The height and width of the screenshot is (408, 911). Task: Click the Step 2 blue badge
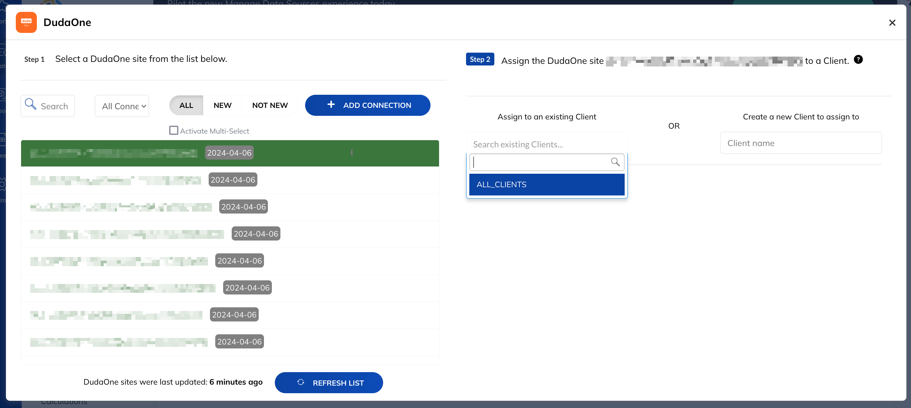pos(480,60)
